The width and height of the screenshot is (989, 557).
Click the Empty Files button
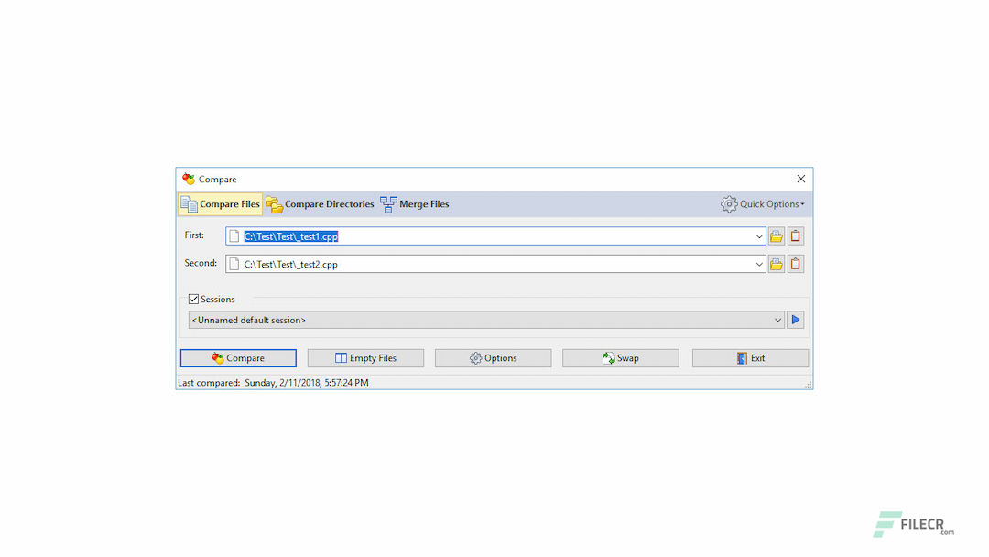[365, 357]
